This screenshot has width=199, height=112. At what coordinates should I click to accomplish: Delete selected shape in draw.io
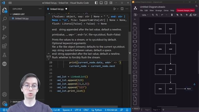[172, 15]
